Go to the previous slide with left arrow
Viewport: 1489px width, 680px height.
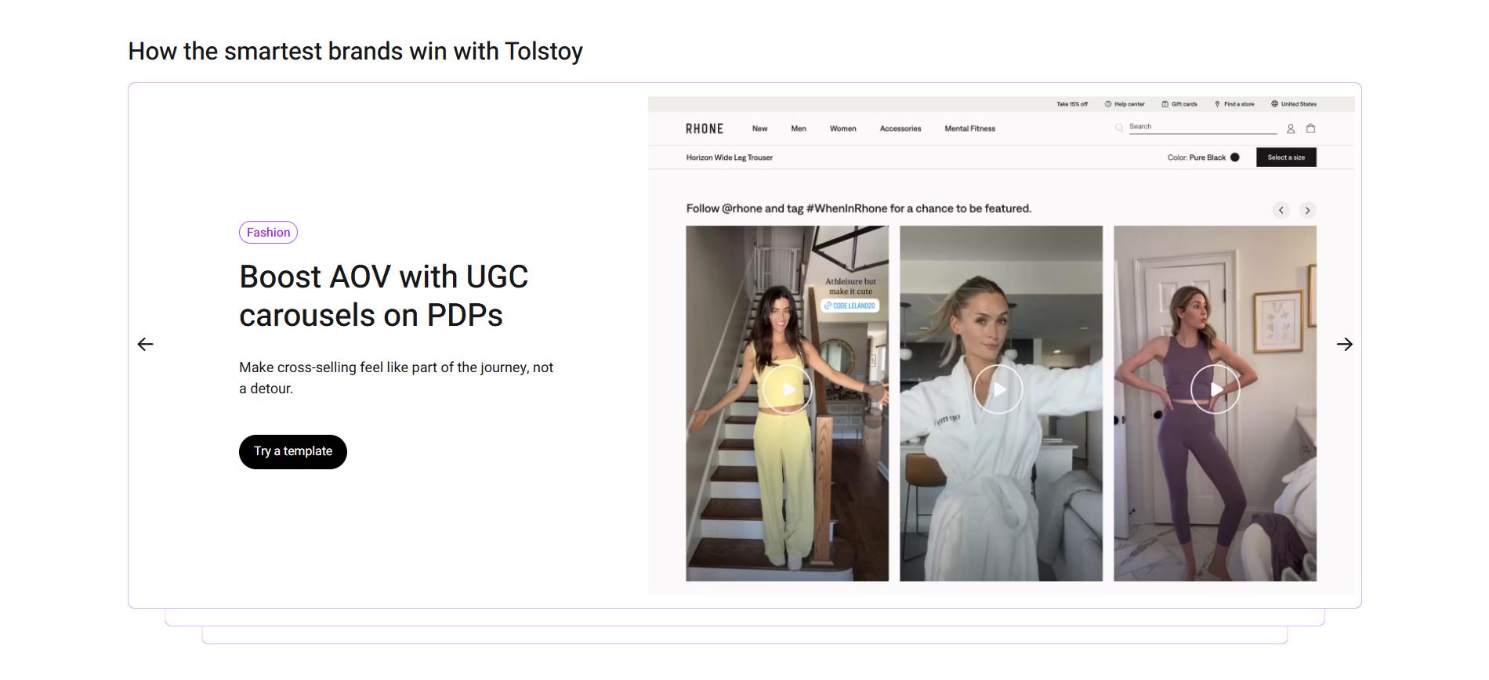[x=145, y=344]
